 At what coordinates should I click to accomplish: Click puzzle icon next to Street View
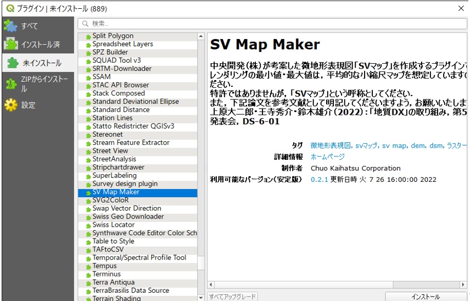click(88, 152)
